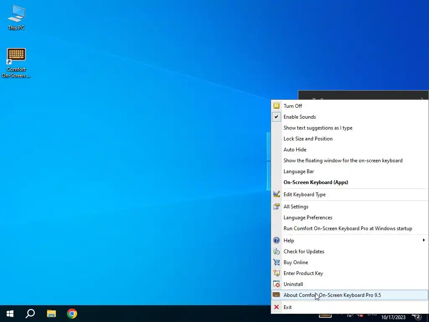Click the taskbar date 10/17/2023

coord(393,317)
